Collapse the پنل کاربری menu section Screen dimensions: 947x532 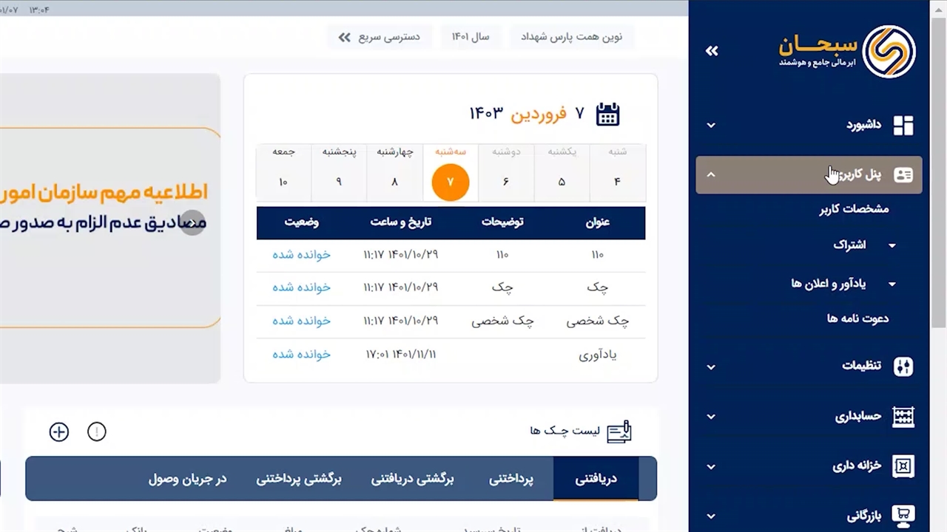(x=711, y=175)
